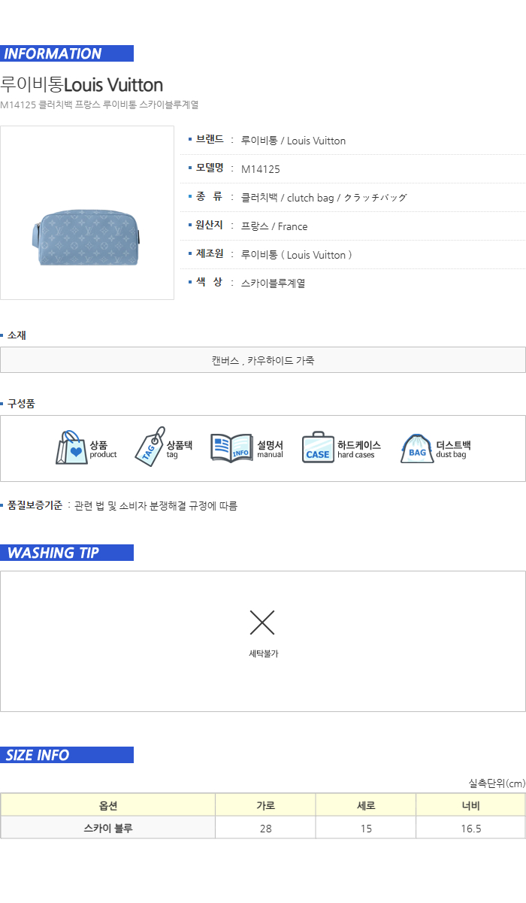Screen dimensions: 526x903
Task: Open the Louis Vuitton clutch bag thumbnail
Action: (x=87, y=213)
